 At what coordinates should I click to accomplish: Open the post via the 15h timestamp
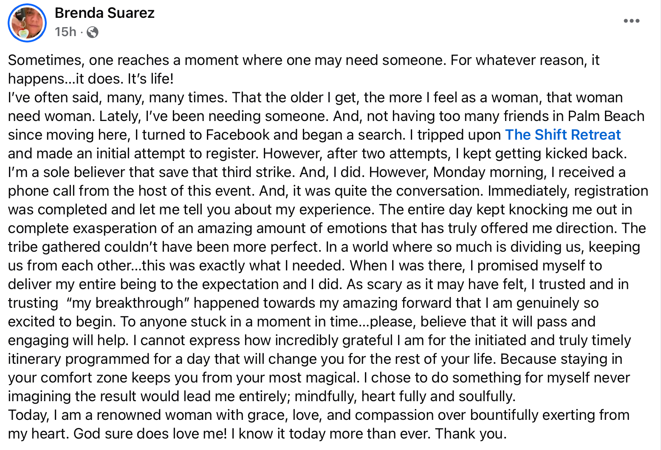(65, 32)
